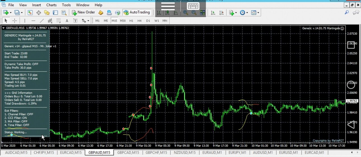Viewport: 361px width, 157px height.
Task: Open the chat bubbles icon
Action: [x=356, y=13]
